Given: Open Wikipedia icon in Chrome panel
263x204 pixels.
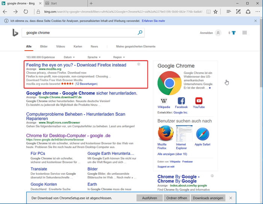Looking at the screenshot, I should tap(164, 101).
